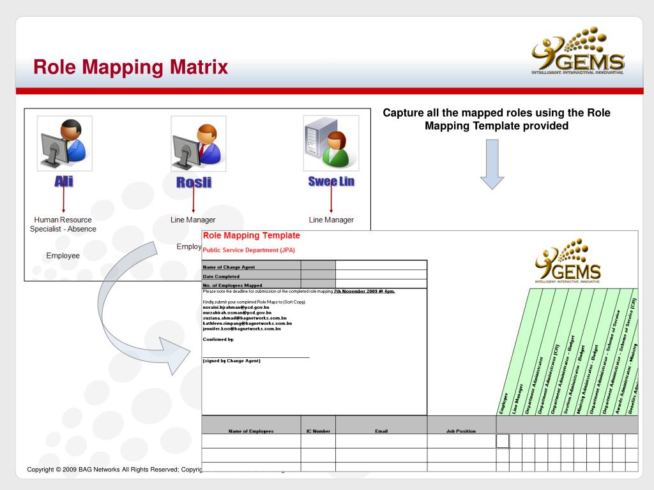Click the blank field beside Name of Change Agent
Image resolution: width=654 pixels, height=490 pixels.
coord(381,265)
